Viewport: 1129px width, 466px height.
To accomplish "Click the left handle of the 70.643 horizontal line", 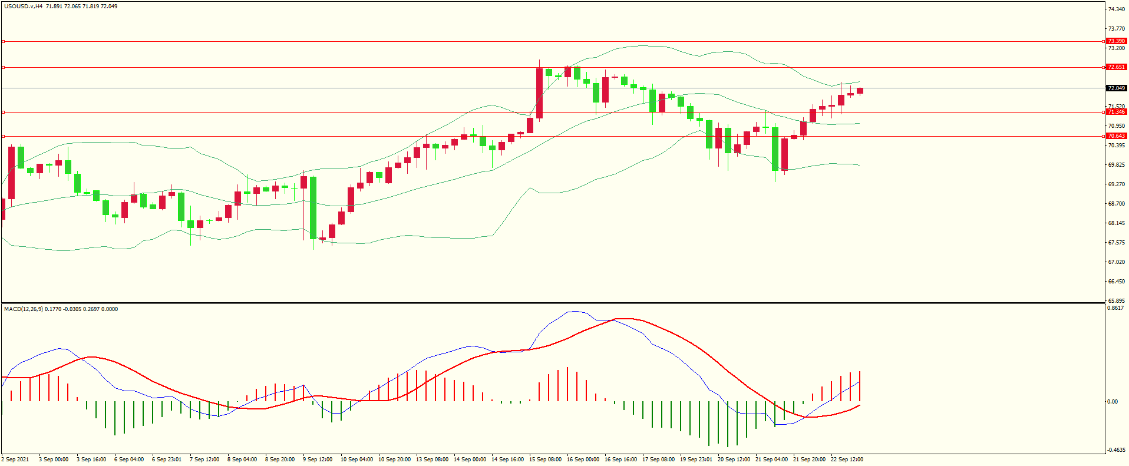I will click(x=3, y=136).
